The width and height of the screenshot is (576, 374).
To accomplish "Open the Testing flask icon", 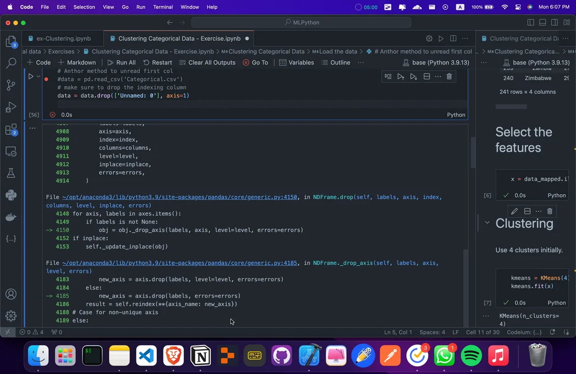I will [11, 173].
